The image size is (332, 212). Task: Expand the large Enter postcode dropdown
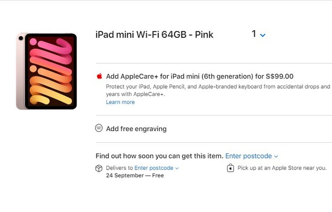252,156
